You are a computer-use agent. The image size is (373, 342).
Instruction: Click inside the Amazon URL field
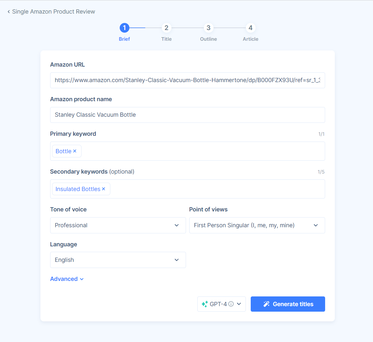coord(187,80)
